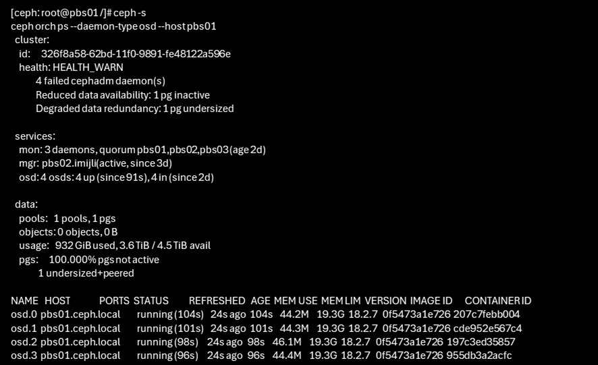Click the "Degraded data redundancy" warning line
The image size is (598, 365).
click(134, 108)
